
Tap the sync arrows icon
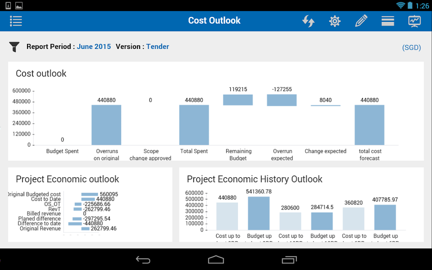pyautogui.click(x=308, y=21)
